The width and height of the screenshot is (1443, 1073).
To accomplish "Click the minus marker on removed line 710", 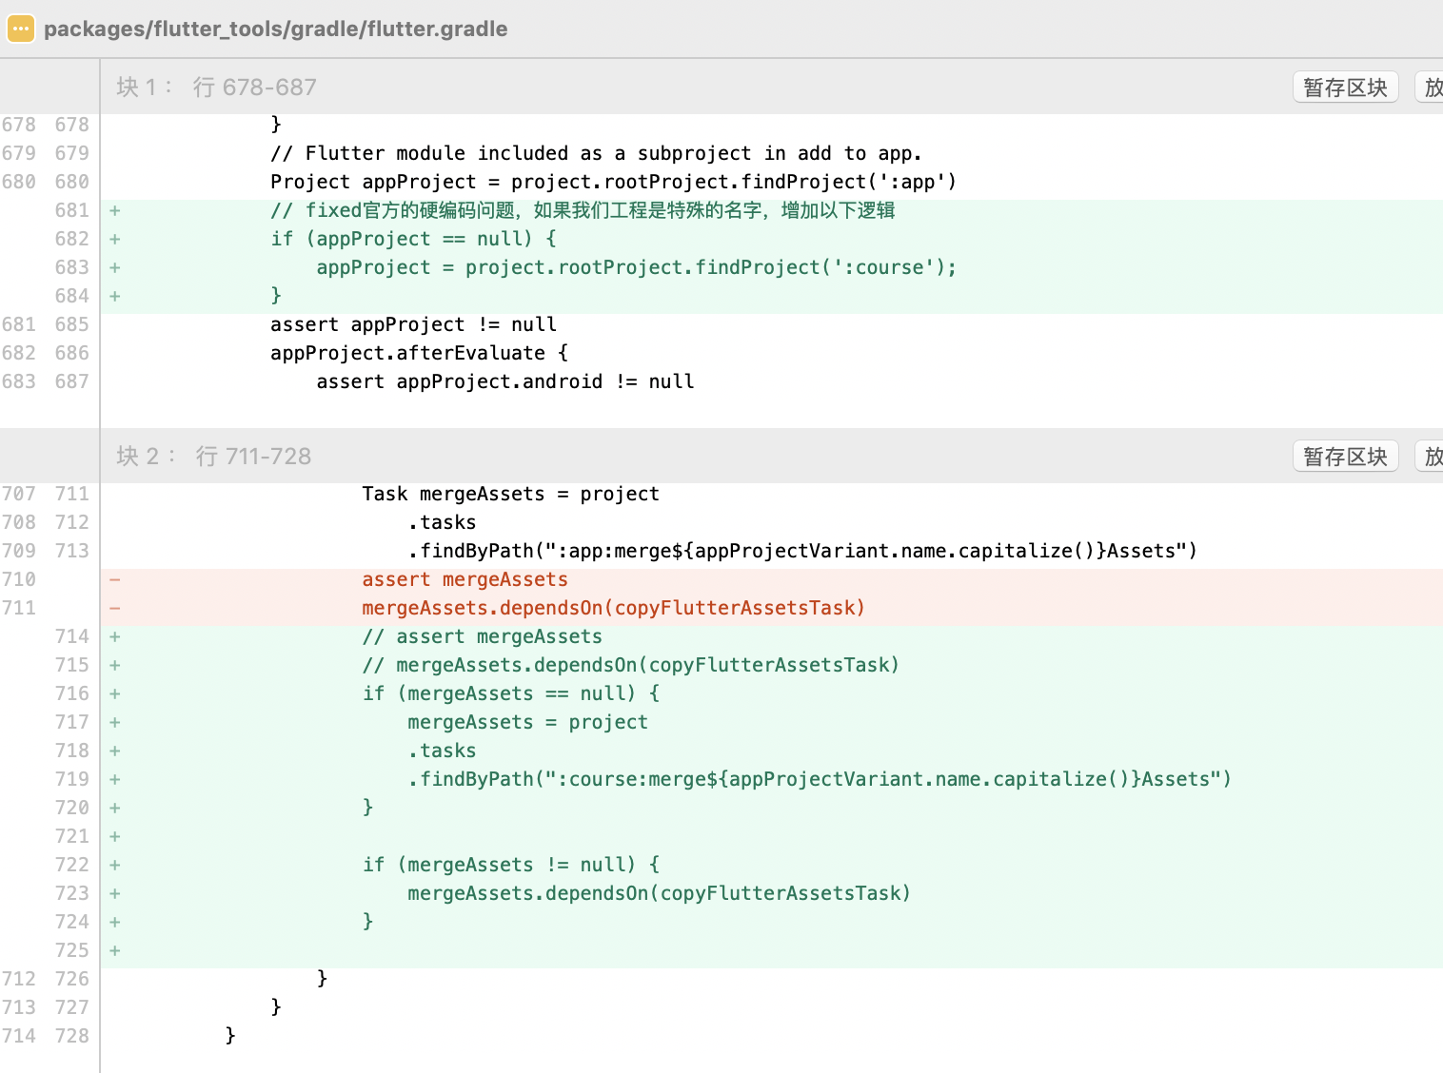I will 114,579.
